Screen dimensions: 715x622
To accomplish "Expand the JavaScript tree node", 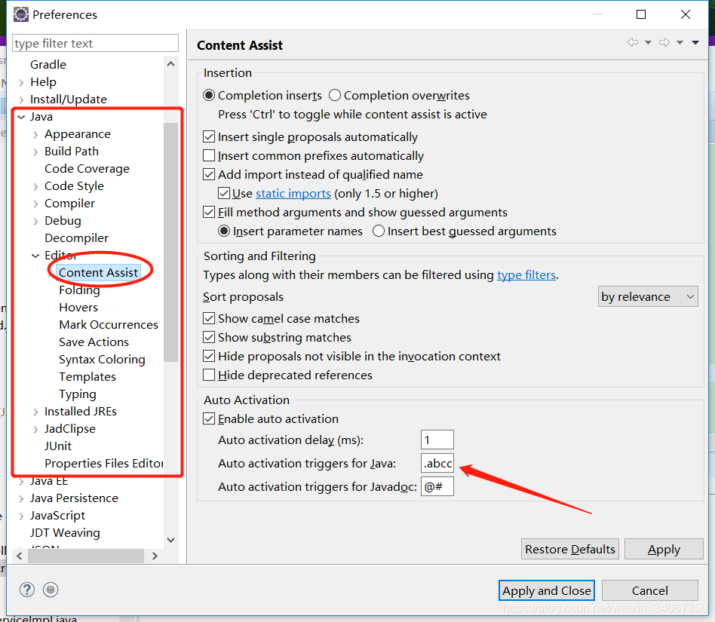I will [21, 516].
